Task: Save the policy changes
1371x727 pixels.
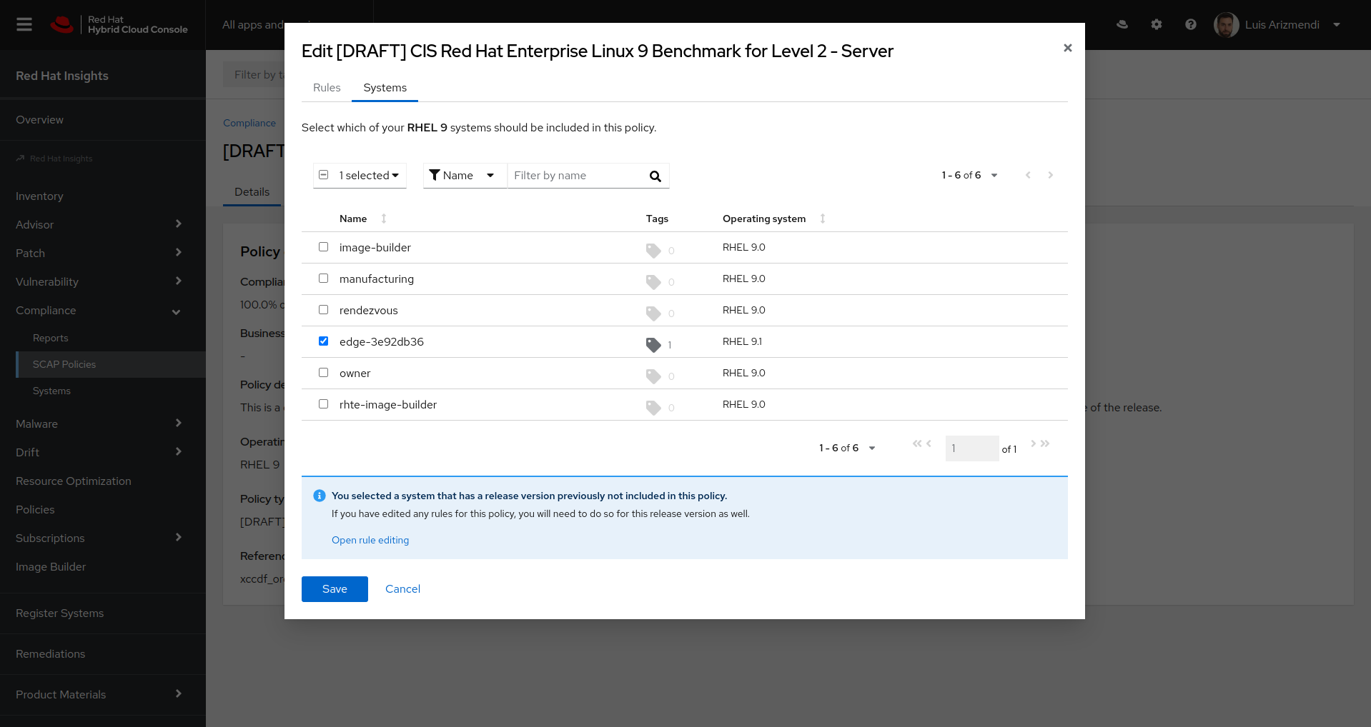Action: (335, 589)
